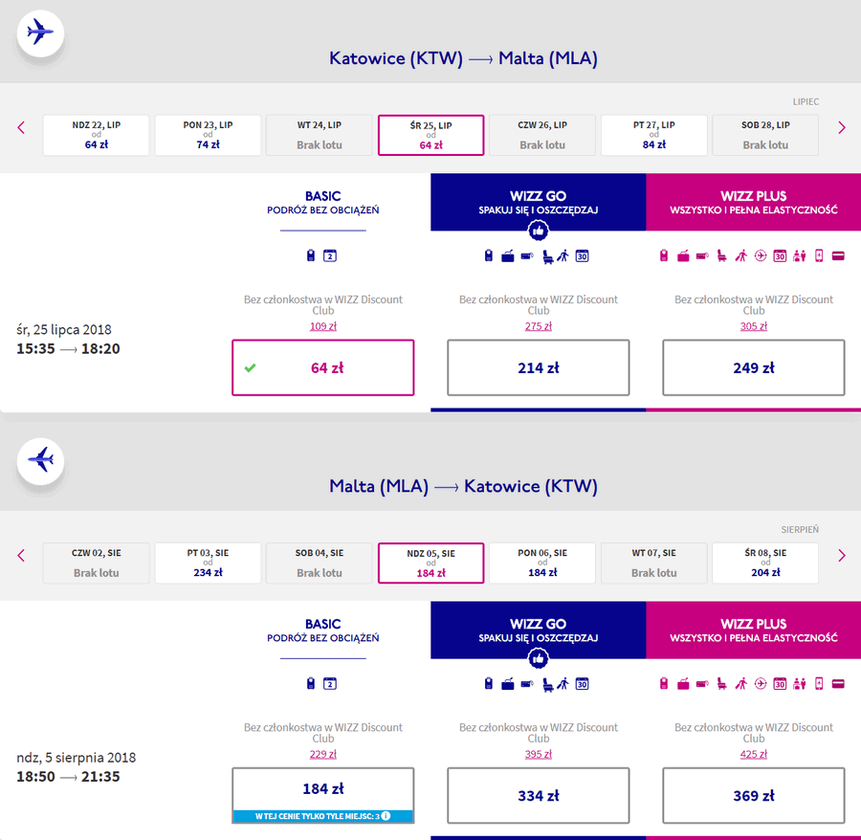The width and height of the screenshot is (861, 840).
Task: Click the outbound WIZZ PLUS fare header
Action: [754, 202]
